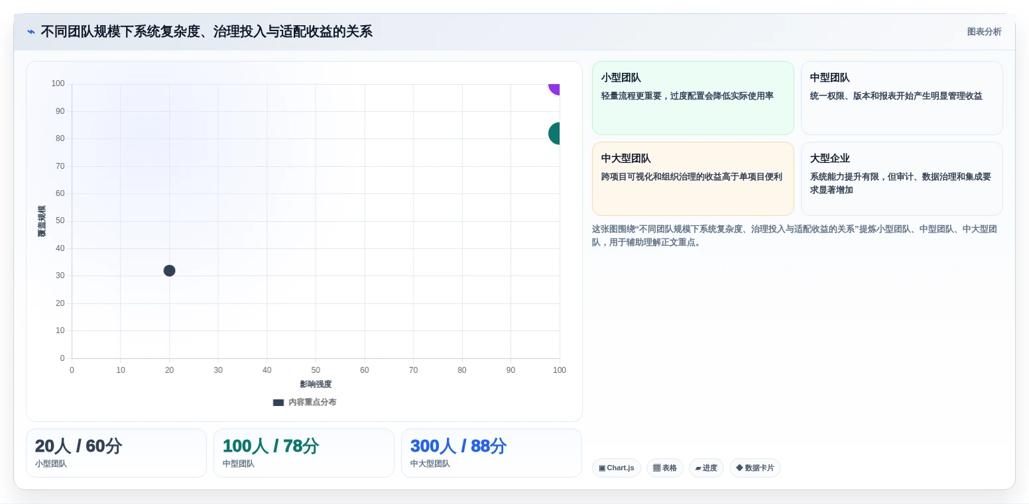The image size is (1029, 504).
Task: Click the 中型团队 caption under 100人 / 78分
Action: pyautogui.click(x=239, y=464)
